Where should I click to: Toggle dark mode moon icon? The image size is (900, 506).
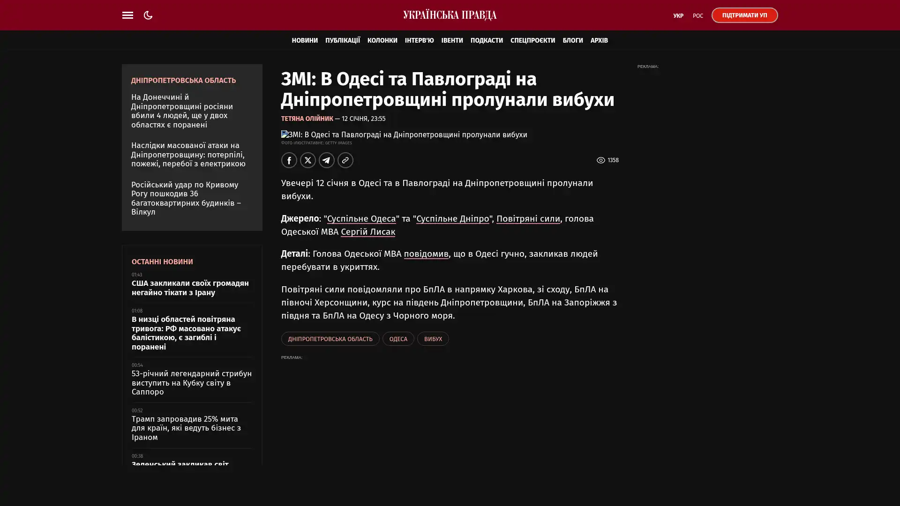(x=148, y=15)
